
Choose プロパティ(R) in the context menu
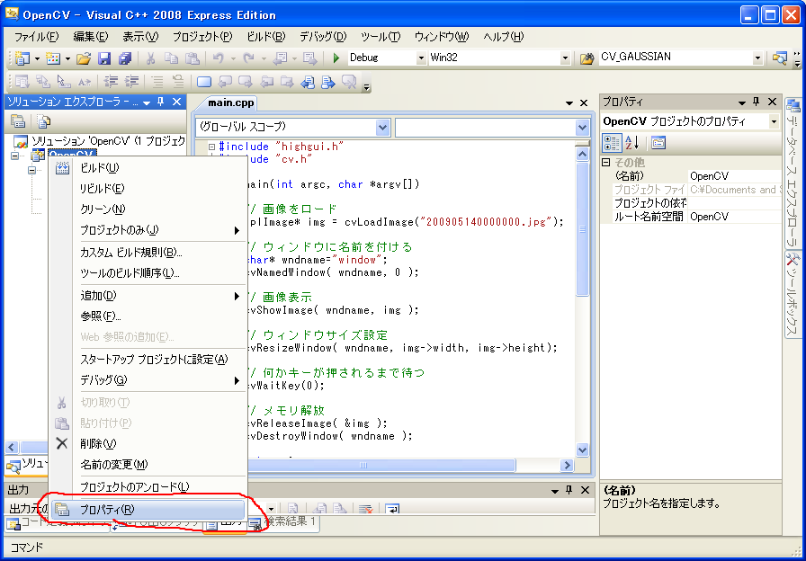148,510
